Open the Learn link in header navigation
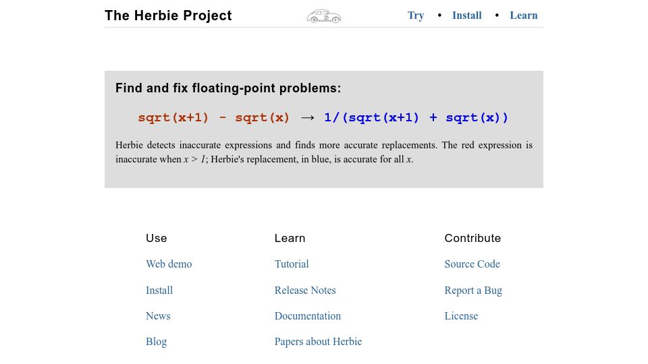This screenshot has width=648, height=364. pos(524,16)
